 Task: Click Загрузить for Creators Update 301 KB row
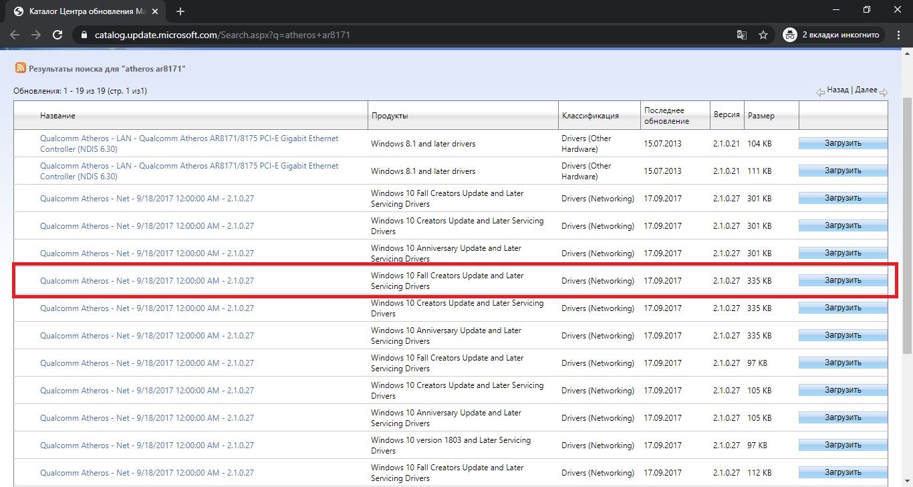[x=843, y=225]
